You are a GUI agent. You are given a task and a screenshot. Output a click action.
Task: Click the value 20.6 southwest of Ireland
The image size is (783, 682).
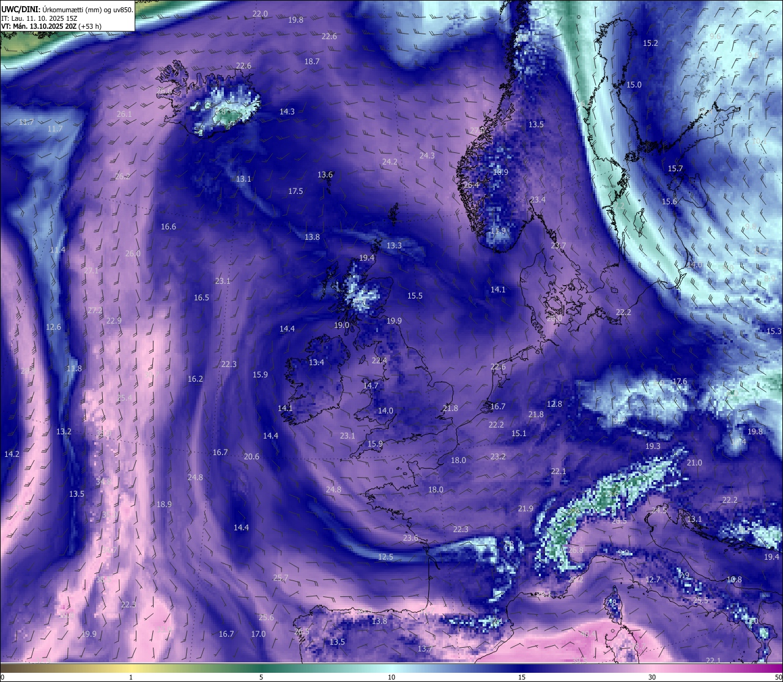click(251, 456)
